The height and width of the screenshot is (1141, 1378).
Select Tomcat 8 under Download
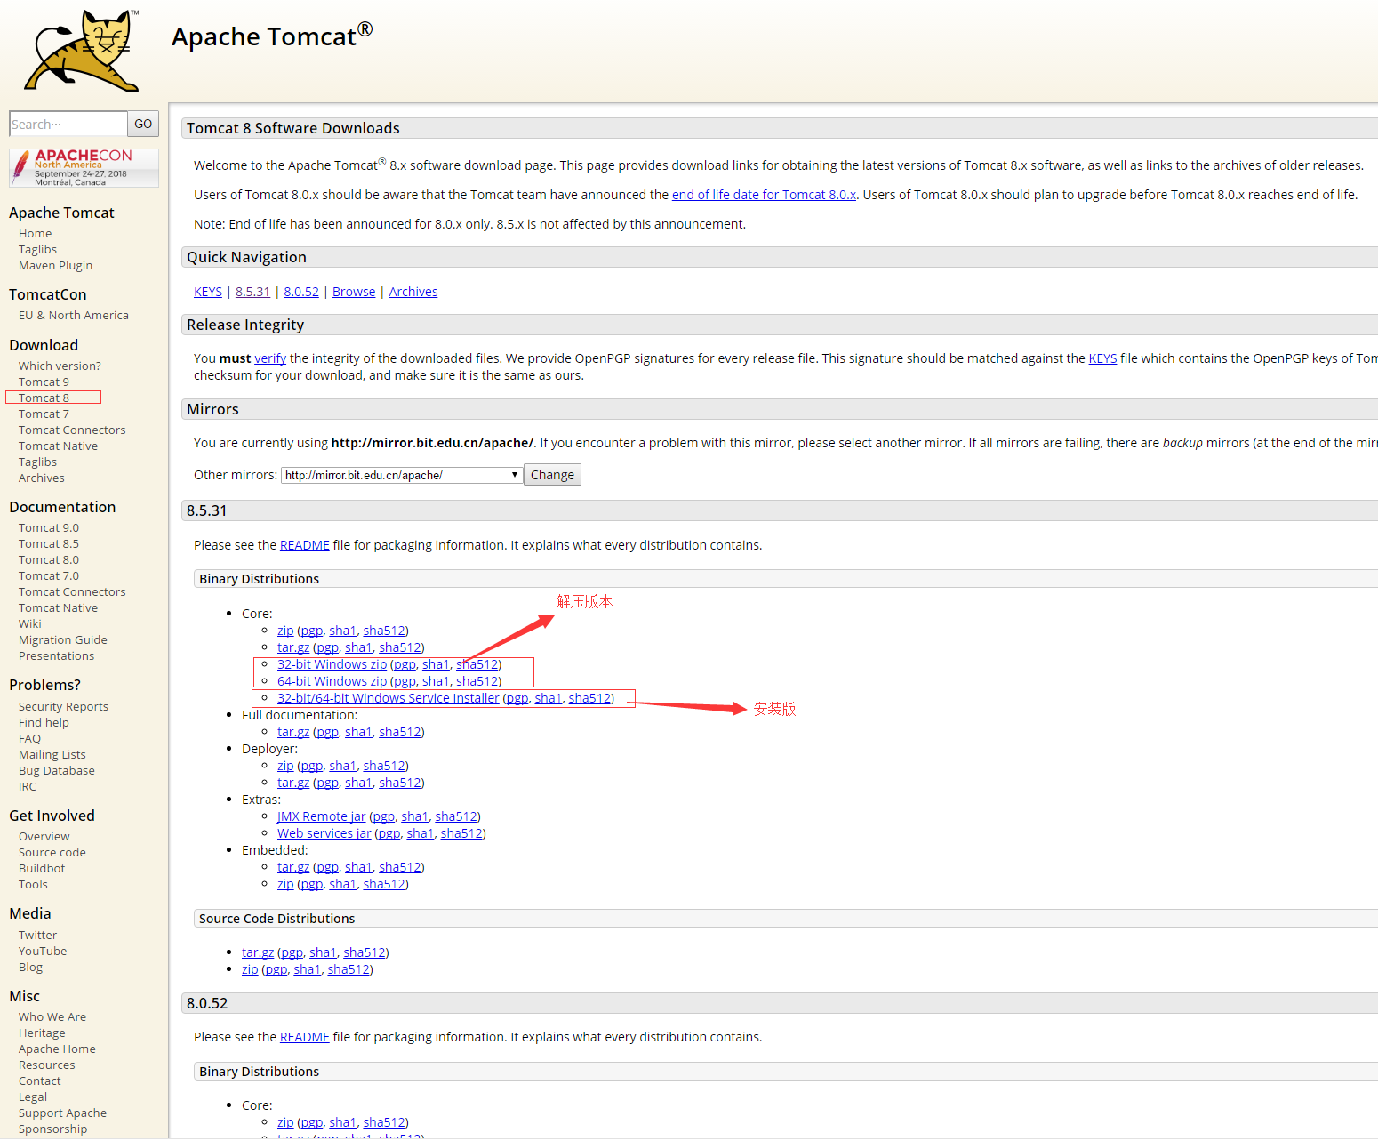click(44, 398)
